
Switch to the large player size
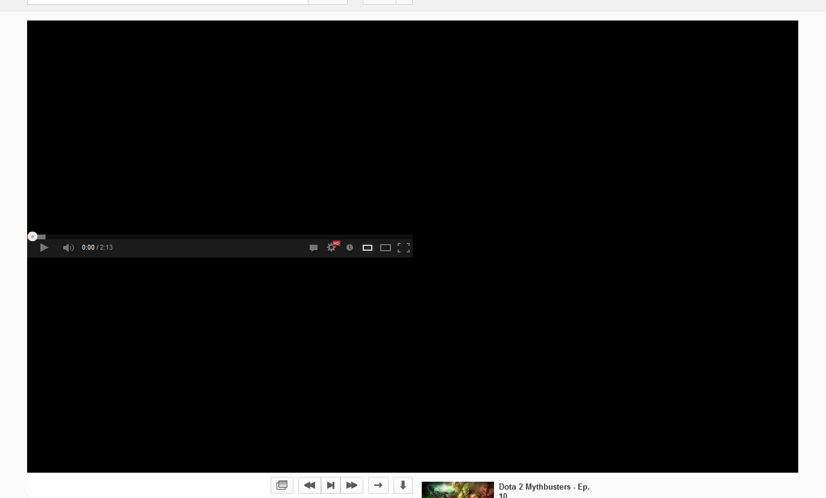coord(386,248)
